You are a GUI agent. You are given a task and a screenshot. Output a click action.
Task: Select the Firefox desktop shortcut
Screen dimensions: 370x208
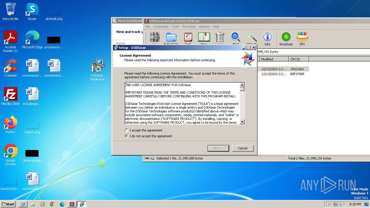coord(10,125)
